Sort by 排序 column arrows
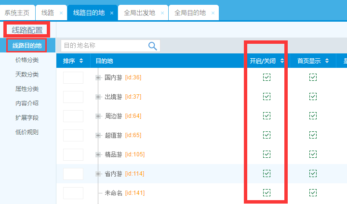The height and width of the screenshot is (204, 347). [x=81, y=61]
